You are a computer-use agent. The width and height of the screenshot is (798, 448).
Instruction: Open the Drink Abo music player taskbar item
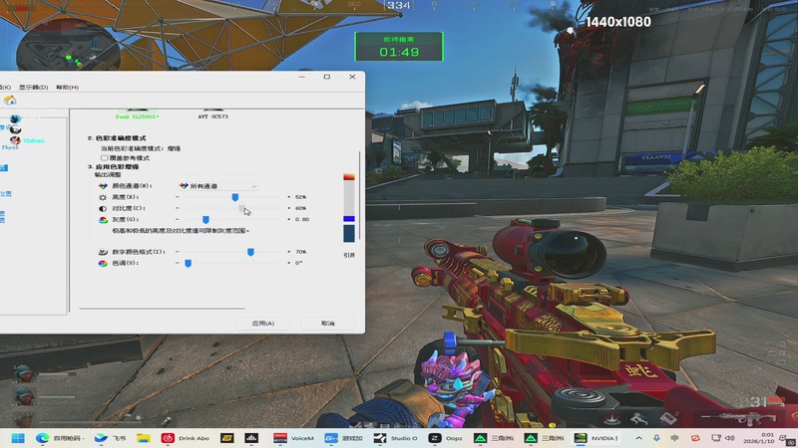click(186, 438)
